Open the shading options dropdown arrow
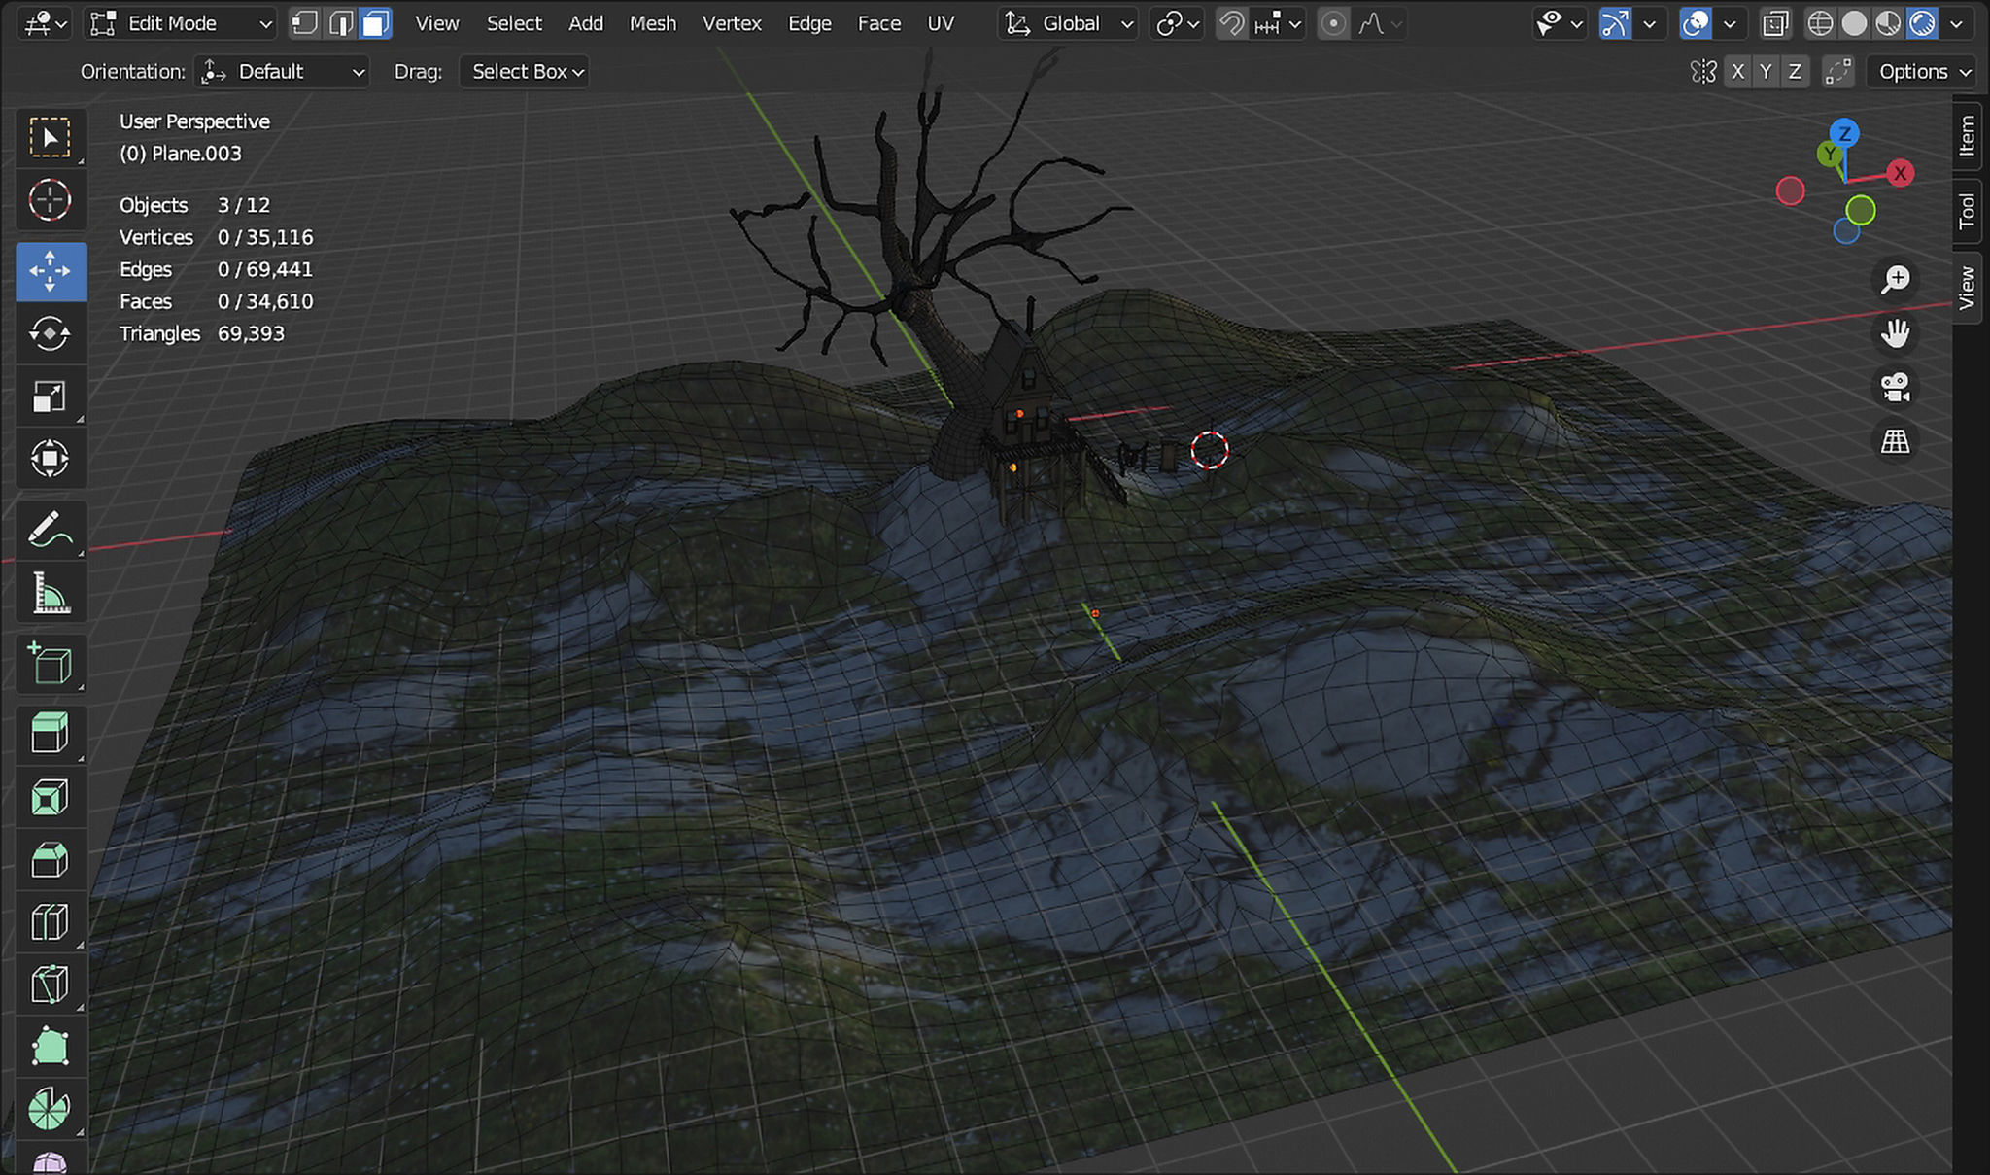Screen dimensions: 1990x1175 (1956, 23)
